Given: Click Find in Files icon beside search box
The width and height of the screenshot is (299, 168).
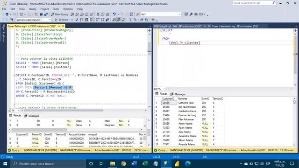Looking at the screenshot, I should 138,14.
